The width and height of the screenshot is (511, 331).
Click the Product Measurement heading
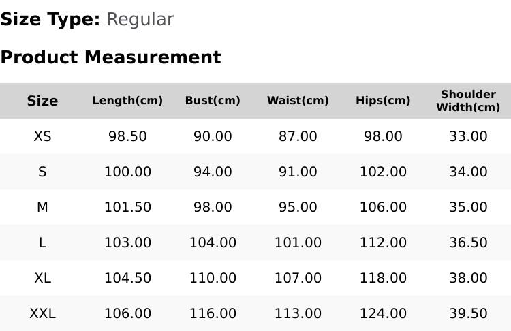[111, 57]
